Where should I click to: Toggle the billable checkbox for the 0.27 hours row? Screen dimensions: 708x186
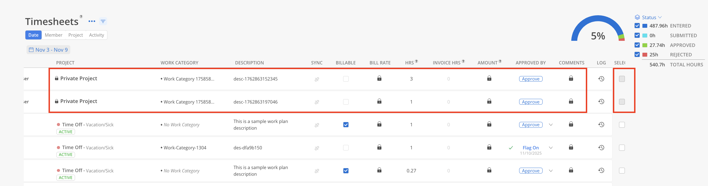[x=346, y=171]
